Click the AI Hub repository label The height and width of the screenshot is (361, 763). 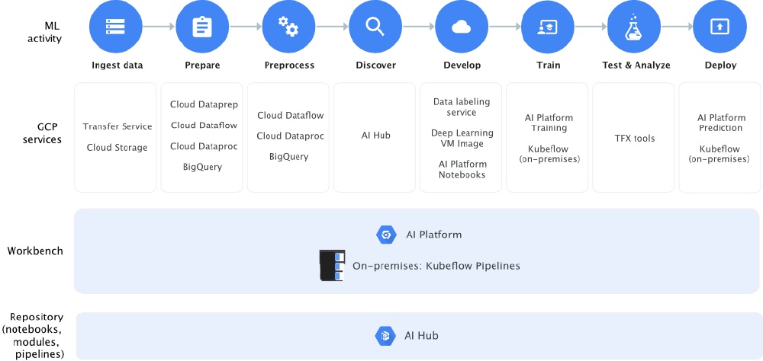tap(421, 335)
